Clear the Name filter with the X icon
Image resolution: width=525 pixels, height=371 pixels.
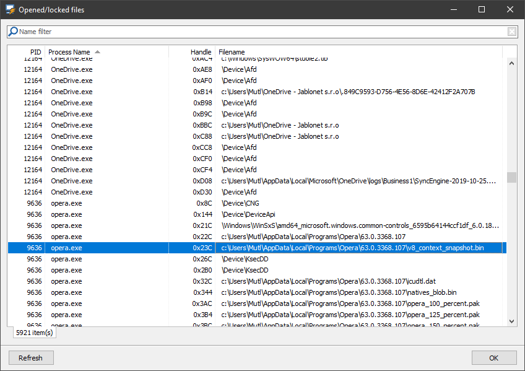click(x=511, y=32)
